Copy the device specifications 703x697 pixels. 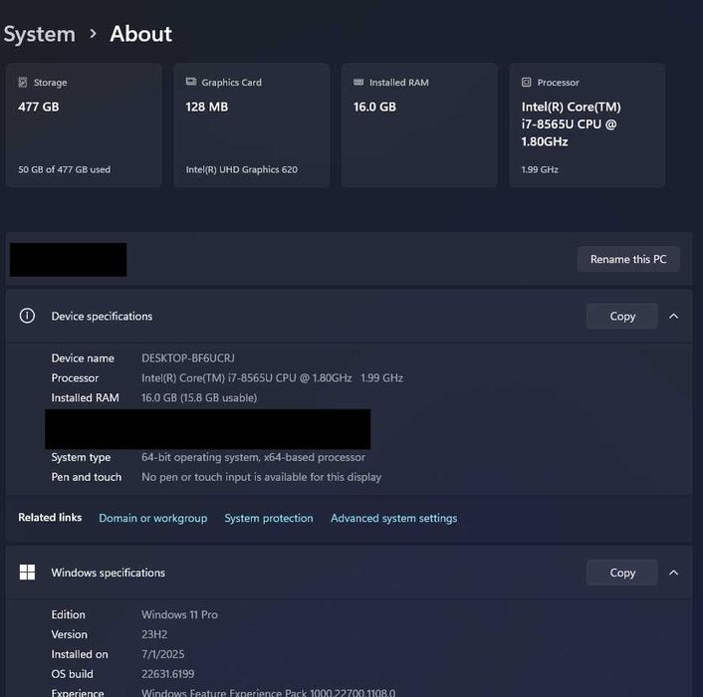coord(622,316)
